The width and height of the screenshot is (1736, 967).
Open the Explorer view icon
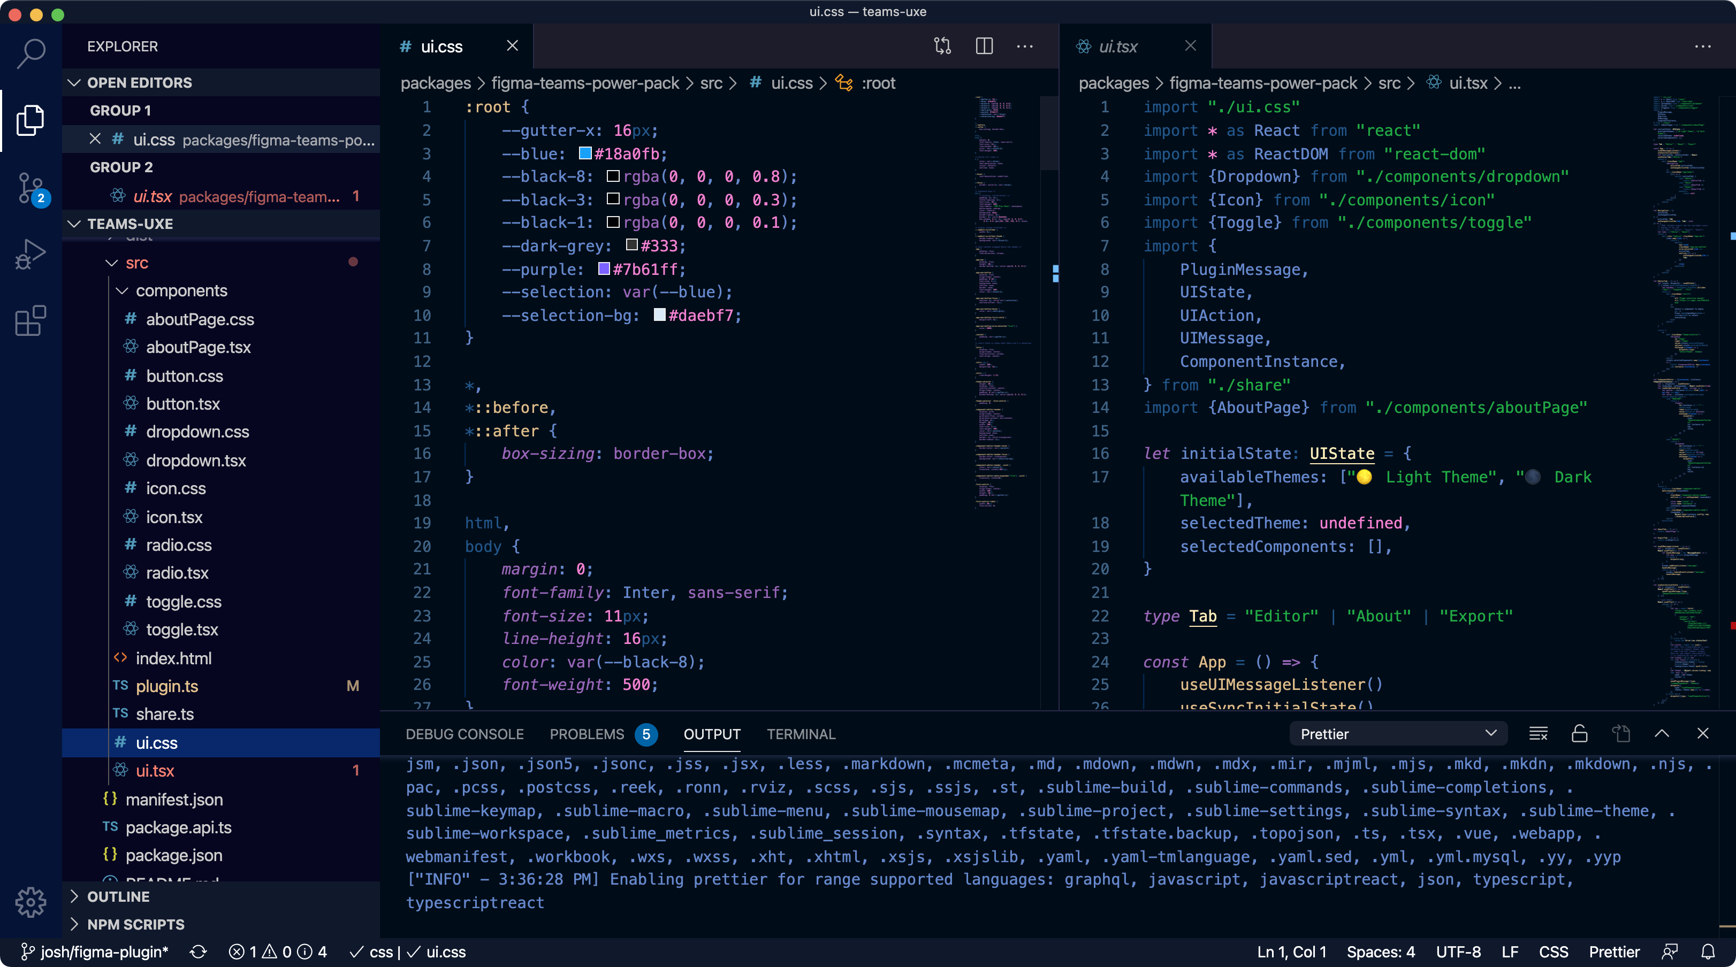click(x=31, y=120)
